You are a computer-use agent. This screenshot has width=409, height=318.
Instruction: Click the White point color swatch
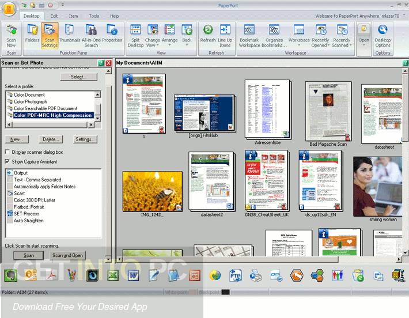192,292
